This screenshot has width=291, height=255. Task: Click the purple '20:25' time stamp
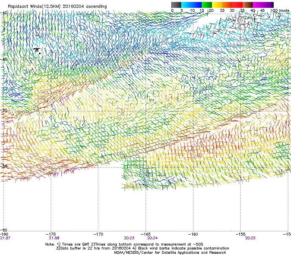[250, 238]
